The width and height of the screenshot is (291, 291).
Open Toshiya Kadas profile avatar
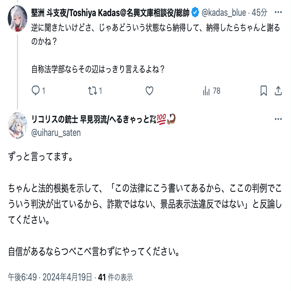click(x=17, y=19)
